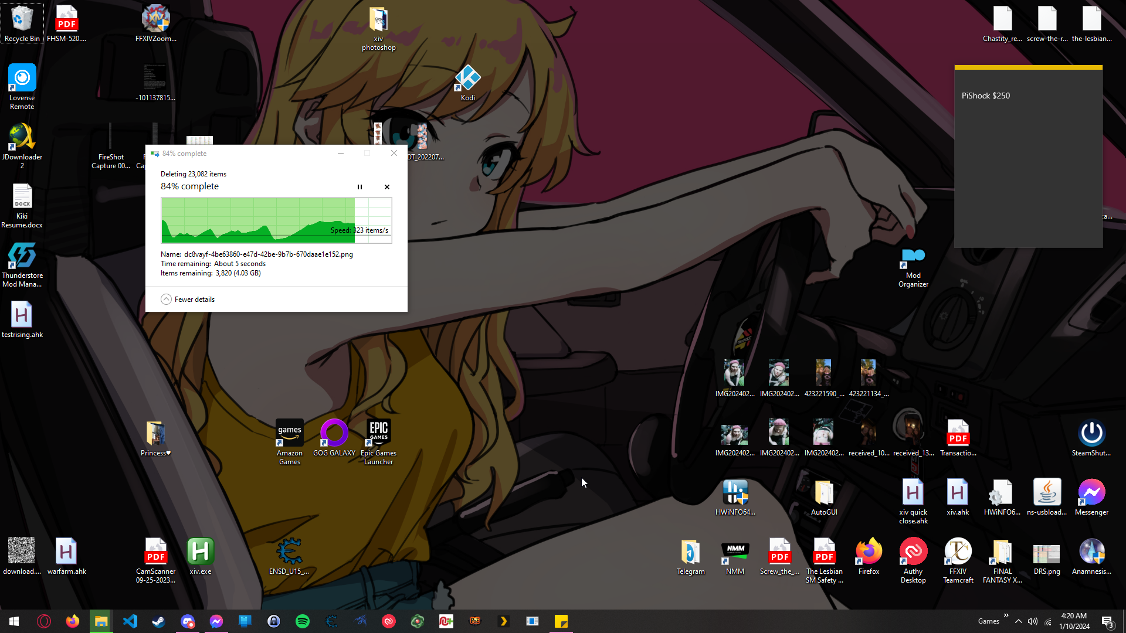The height and width of the screenshot is (633, 1126).
Task: Select Kiki Resume.docx file
Action: click(22, 206)
